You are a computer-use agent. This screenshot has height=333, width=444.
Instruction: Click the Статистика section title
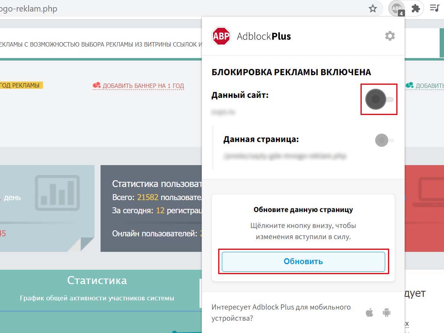click(97, 280)
